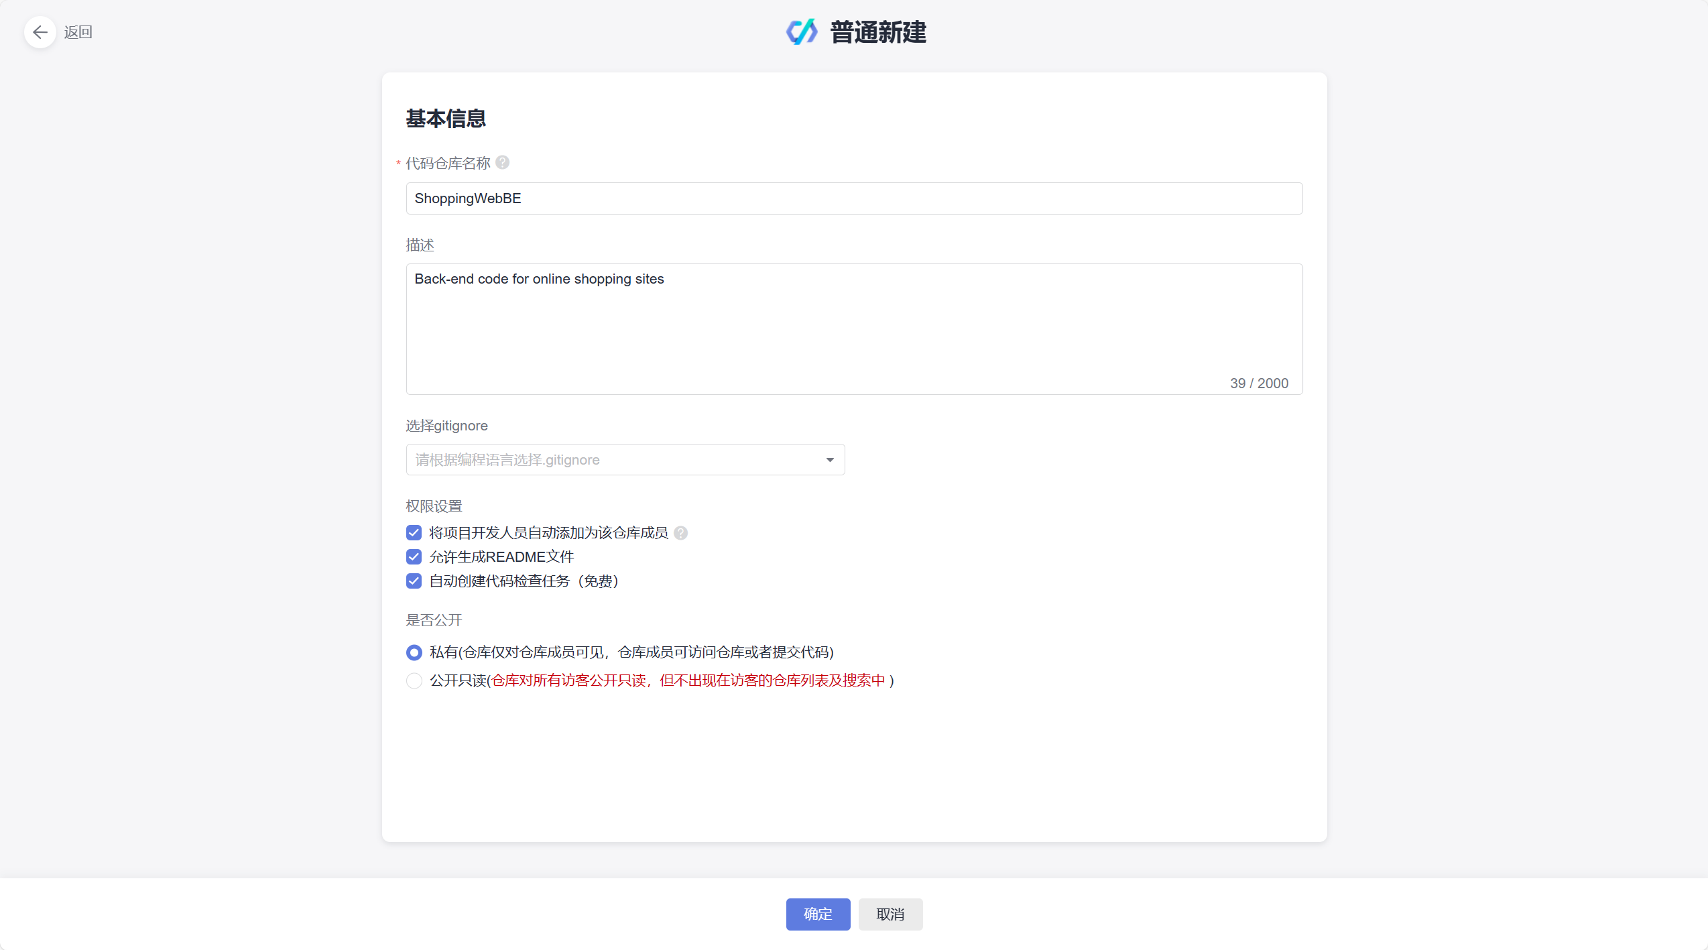
Task: Click the 取消 cancel button
Action: [x=890, y=914]
